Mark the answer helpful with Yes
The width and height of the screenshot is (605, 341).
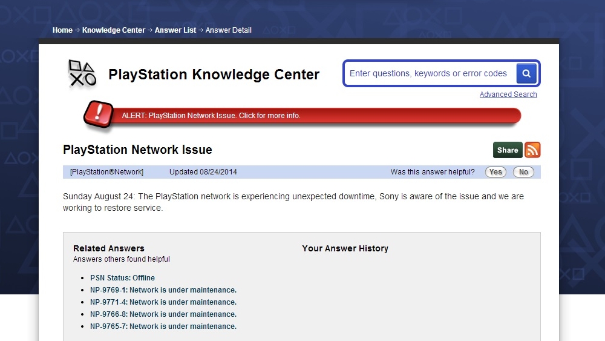point(495,172)
